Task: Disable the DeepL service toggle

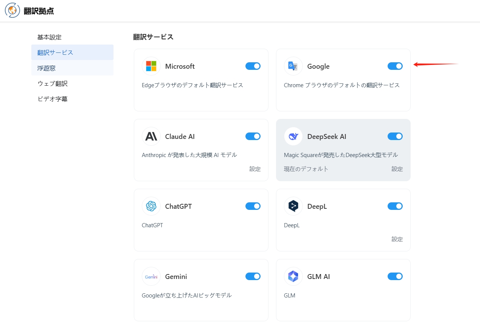Action: (x=395, y=206)
